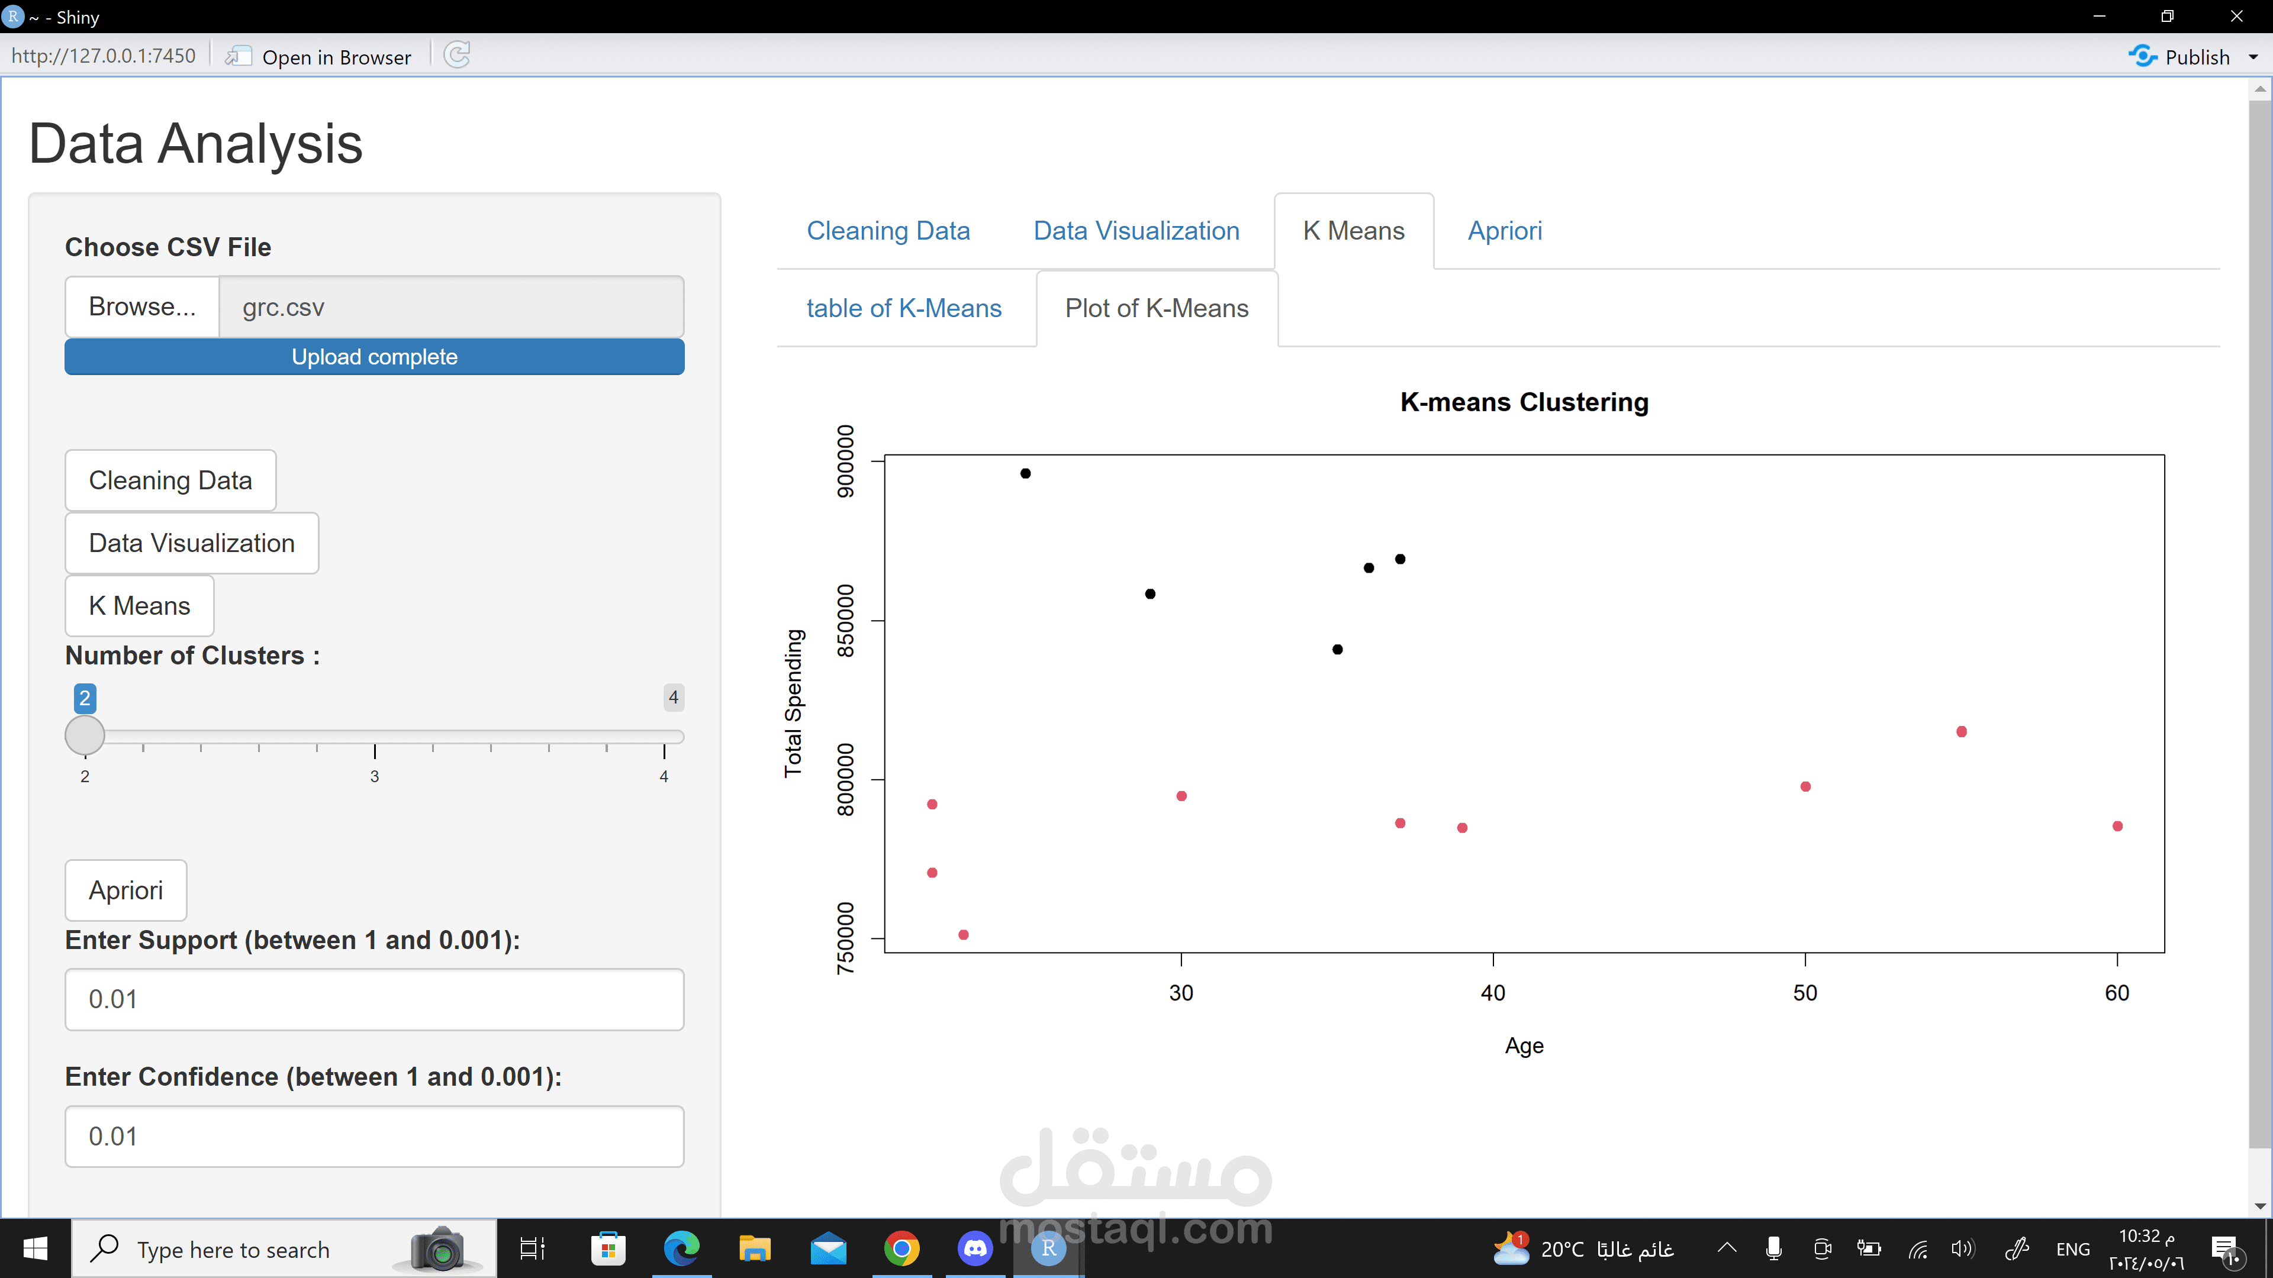Click the Open in Browser icon
This screenshot has width=2273, height=1278.
238,56
